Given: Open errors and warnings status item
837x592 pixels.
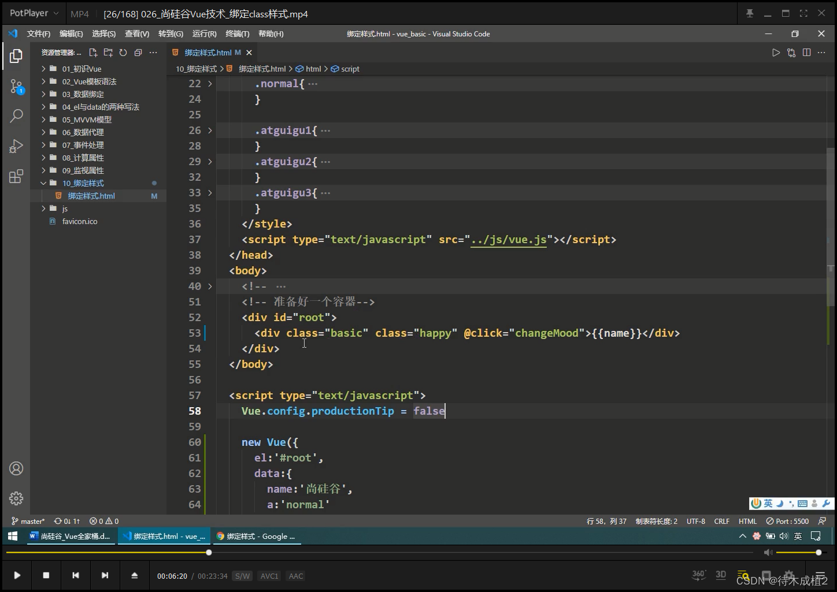Looking at the screenshot, I should [x=104, y=521].
